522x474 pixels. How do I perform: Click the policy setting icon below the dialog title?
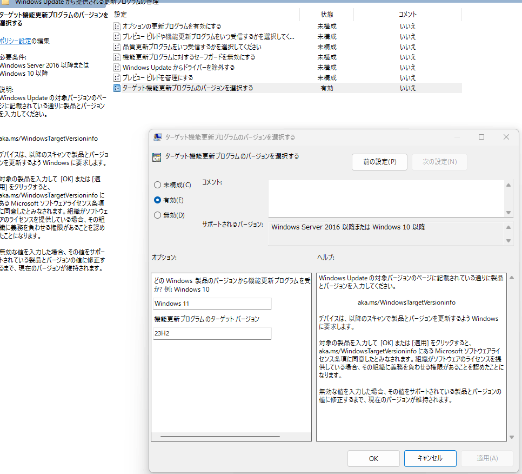[x=157, y=157]
